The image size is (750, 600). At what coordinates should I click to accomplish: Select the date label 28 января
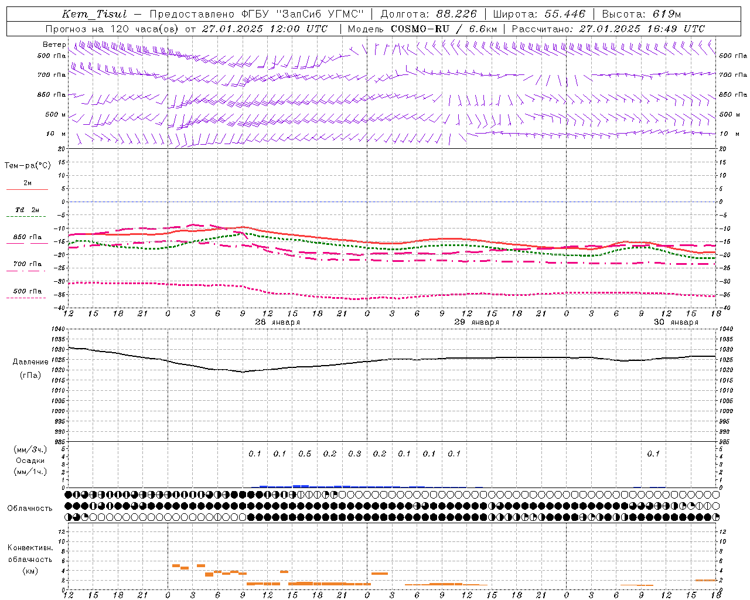coord(277,322)
